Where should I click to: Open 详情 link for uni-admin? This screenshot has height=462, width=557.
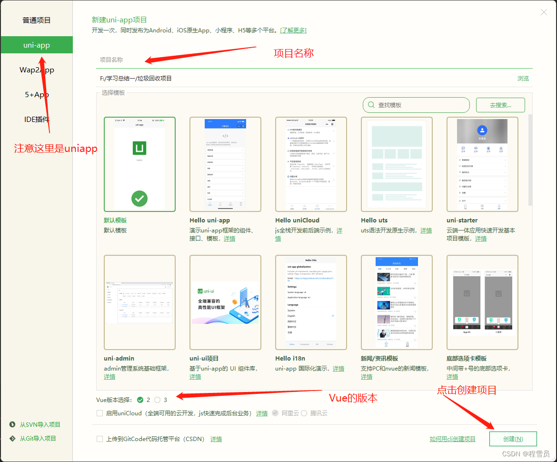point(109,376)
